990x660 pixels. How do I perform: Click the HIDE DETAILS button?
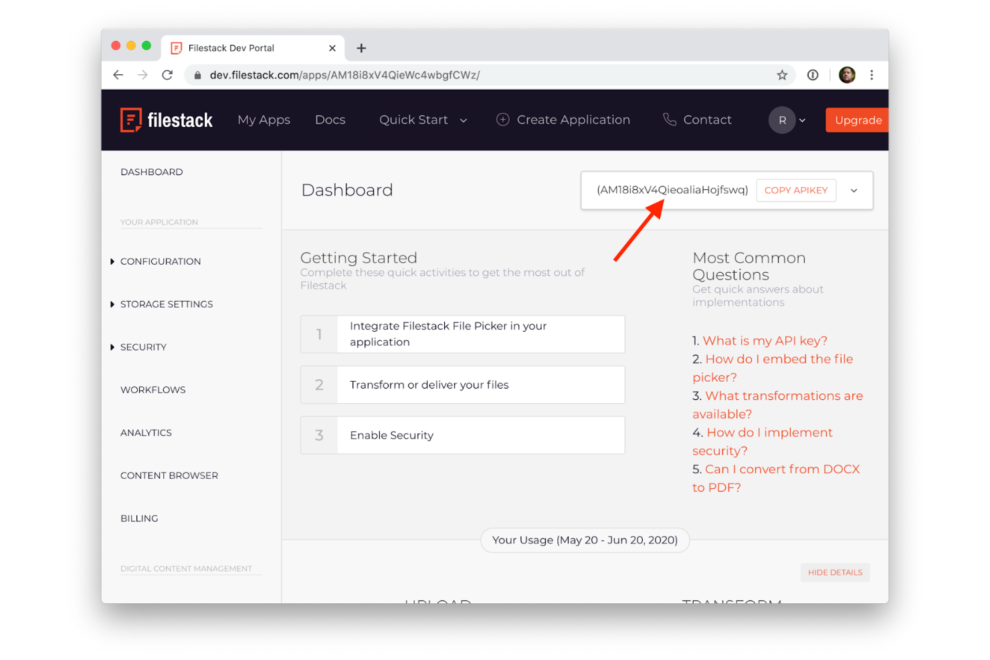tap(835, 572)
